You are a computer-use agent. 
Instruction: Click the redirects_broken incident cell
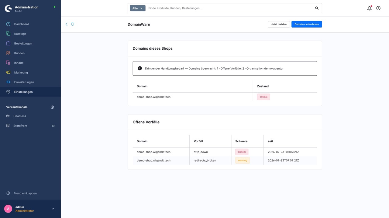(x=205, y=160)
